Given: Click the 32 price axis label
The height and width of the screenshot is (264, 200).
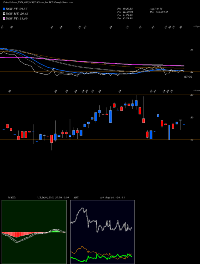Looking at the screenshot, I should coord(192,95).
